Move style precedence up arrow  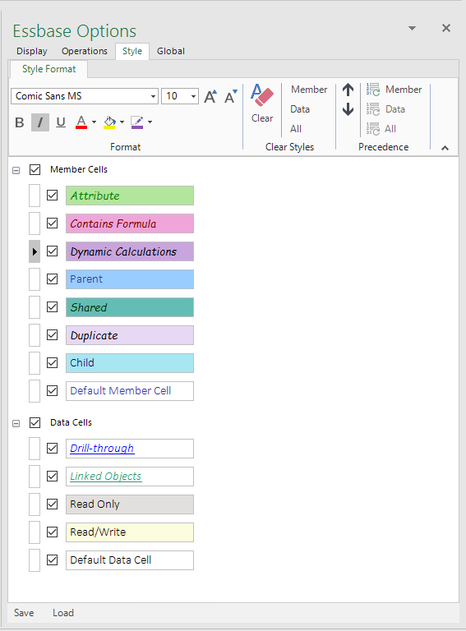(348, 90)
